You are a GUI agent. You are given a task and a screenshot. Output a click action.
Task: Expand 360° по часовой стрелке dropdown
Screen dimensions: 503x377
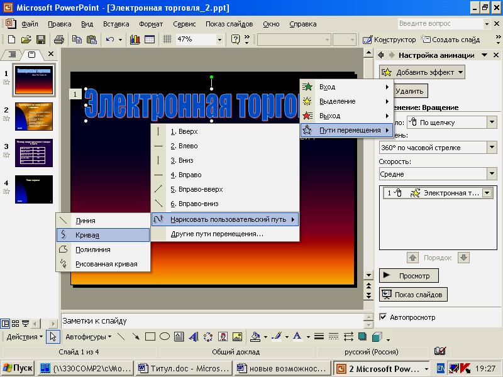point(492,148)
